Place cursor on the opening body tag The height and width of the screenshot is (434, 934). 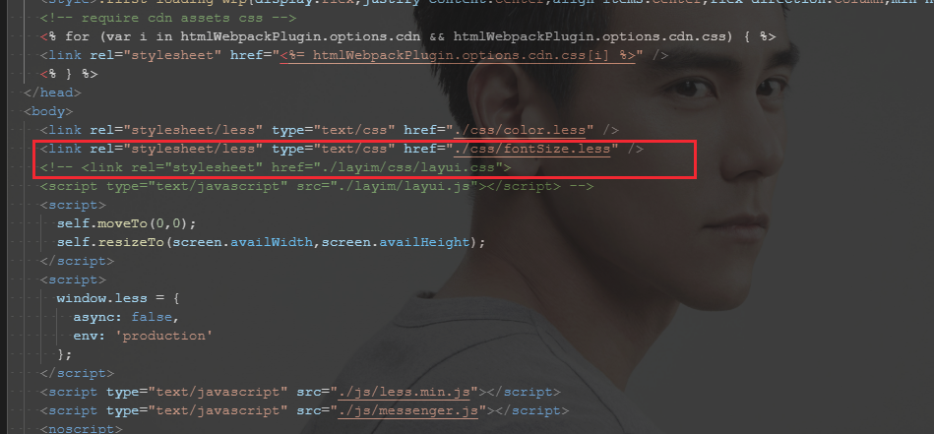(48, 111)
